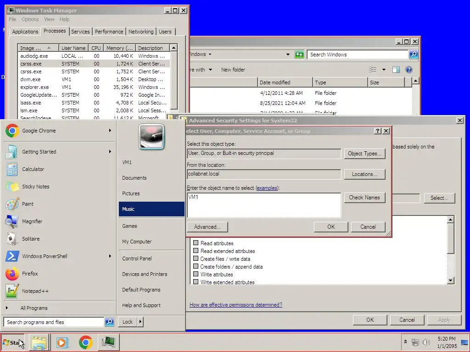The width and height of the screenshot is (470, 352).
Task: Click the user account picture in Start menu
Action: coord(151,137)
